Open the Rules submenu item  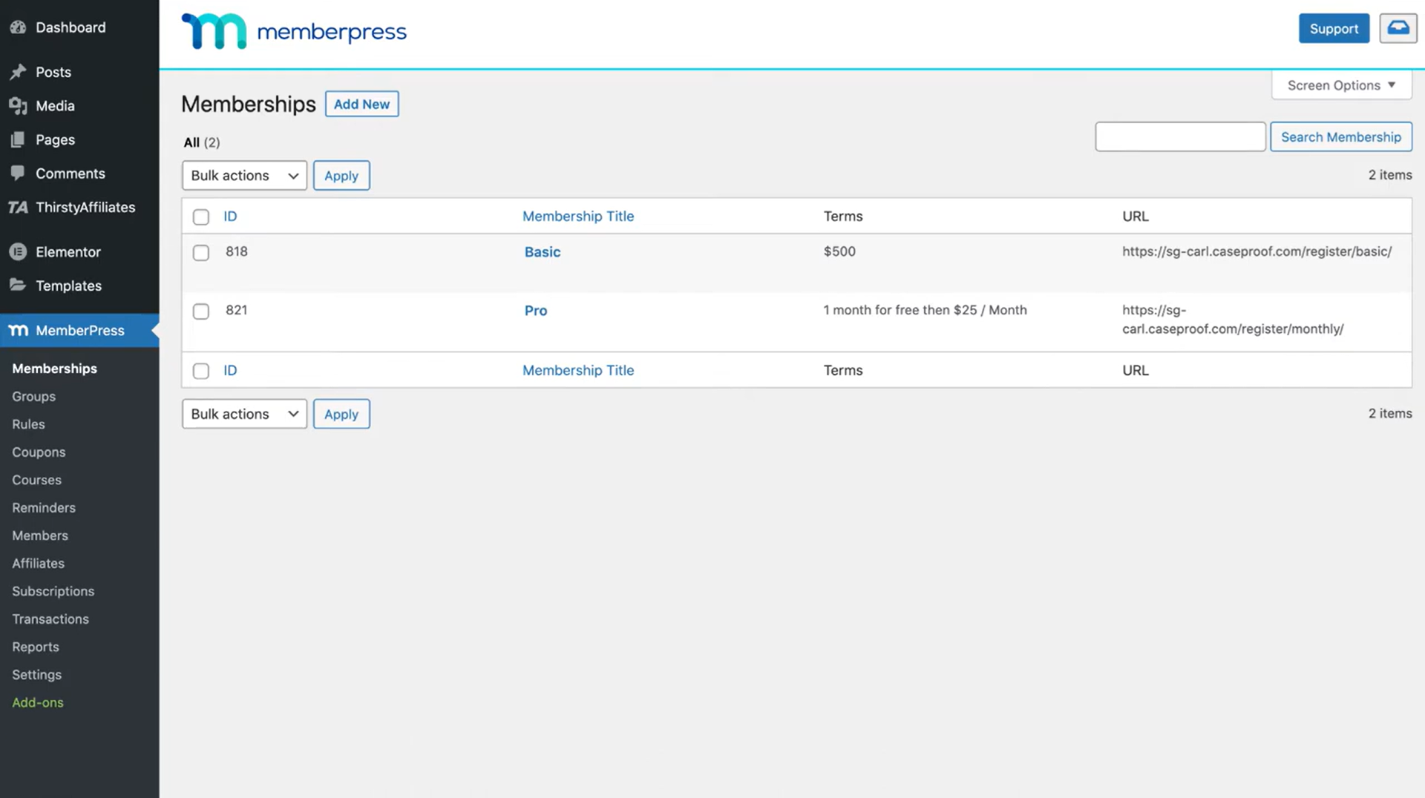pos(28,424)
